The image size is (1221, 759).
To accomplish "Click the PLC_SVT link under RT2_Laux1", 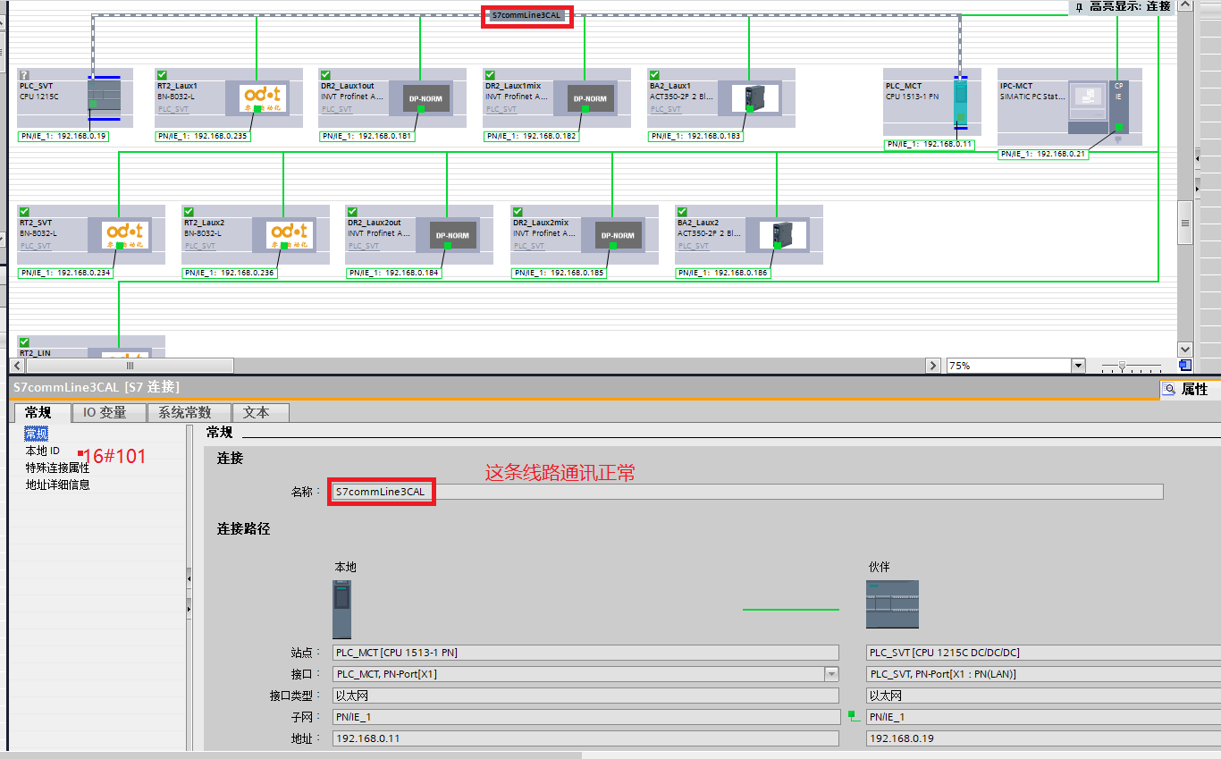I will 173,109.
